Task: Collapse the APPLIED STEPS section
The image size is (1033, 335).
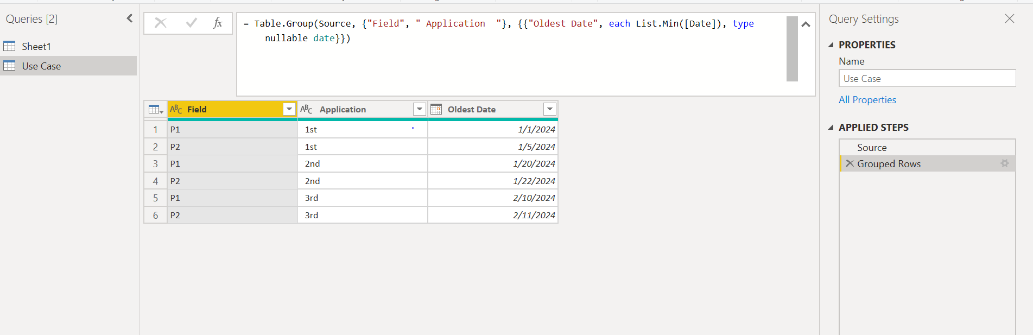Action: [x=831, y=128]
